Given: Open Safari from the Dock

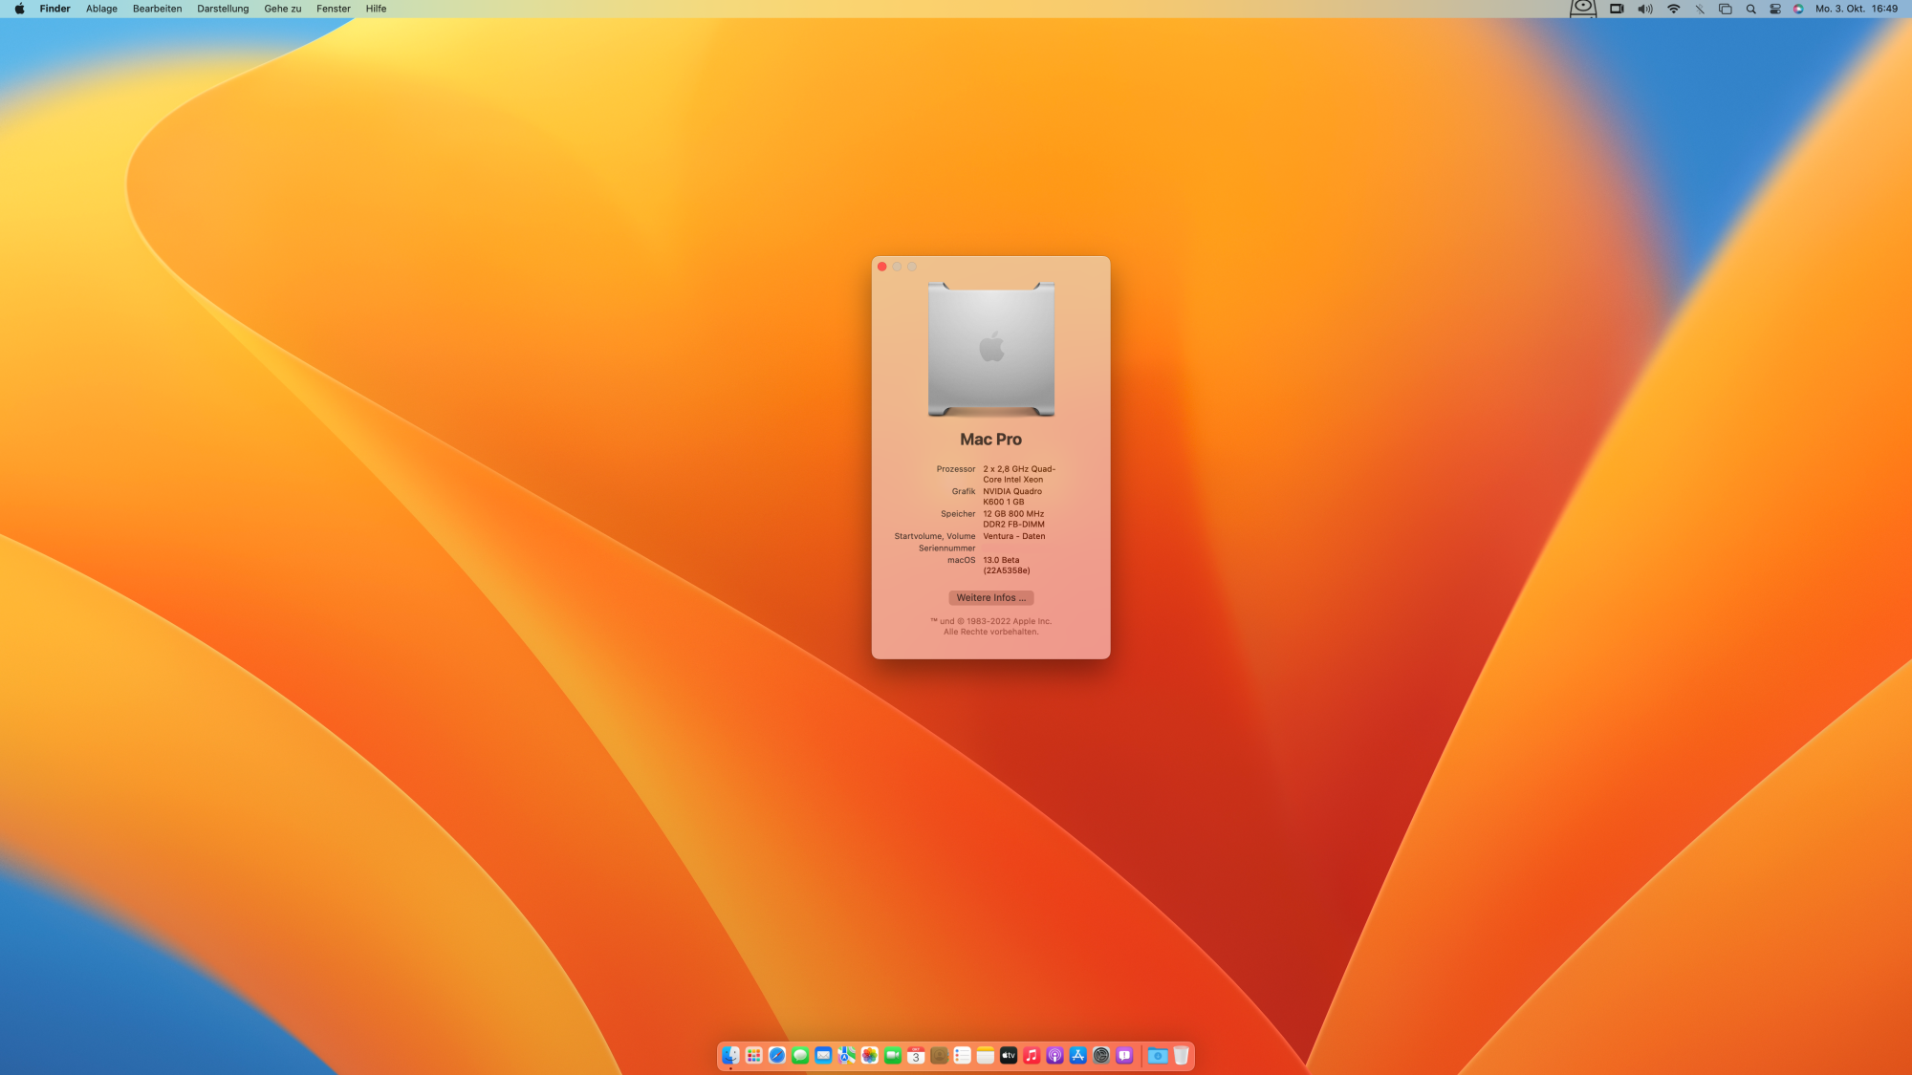Looking at the screenshot, I should point(777,1055).
